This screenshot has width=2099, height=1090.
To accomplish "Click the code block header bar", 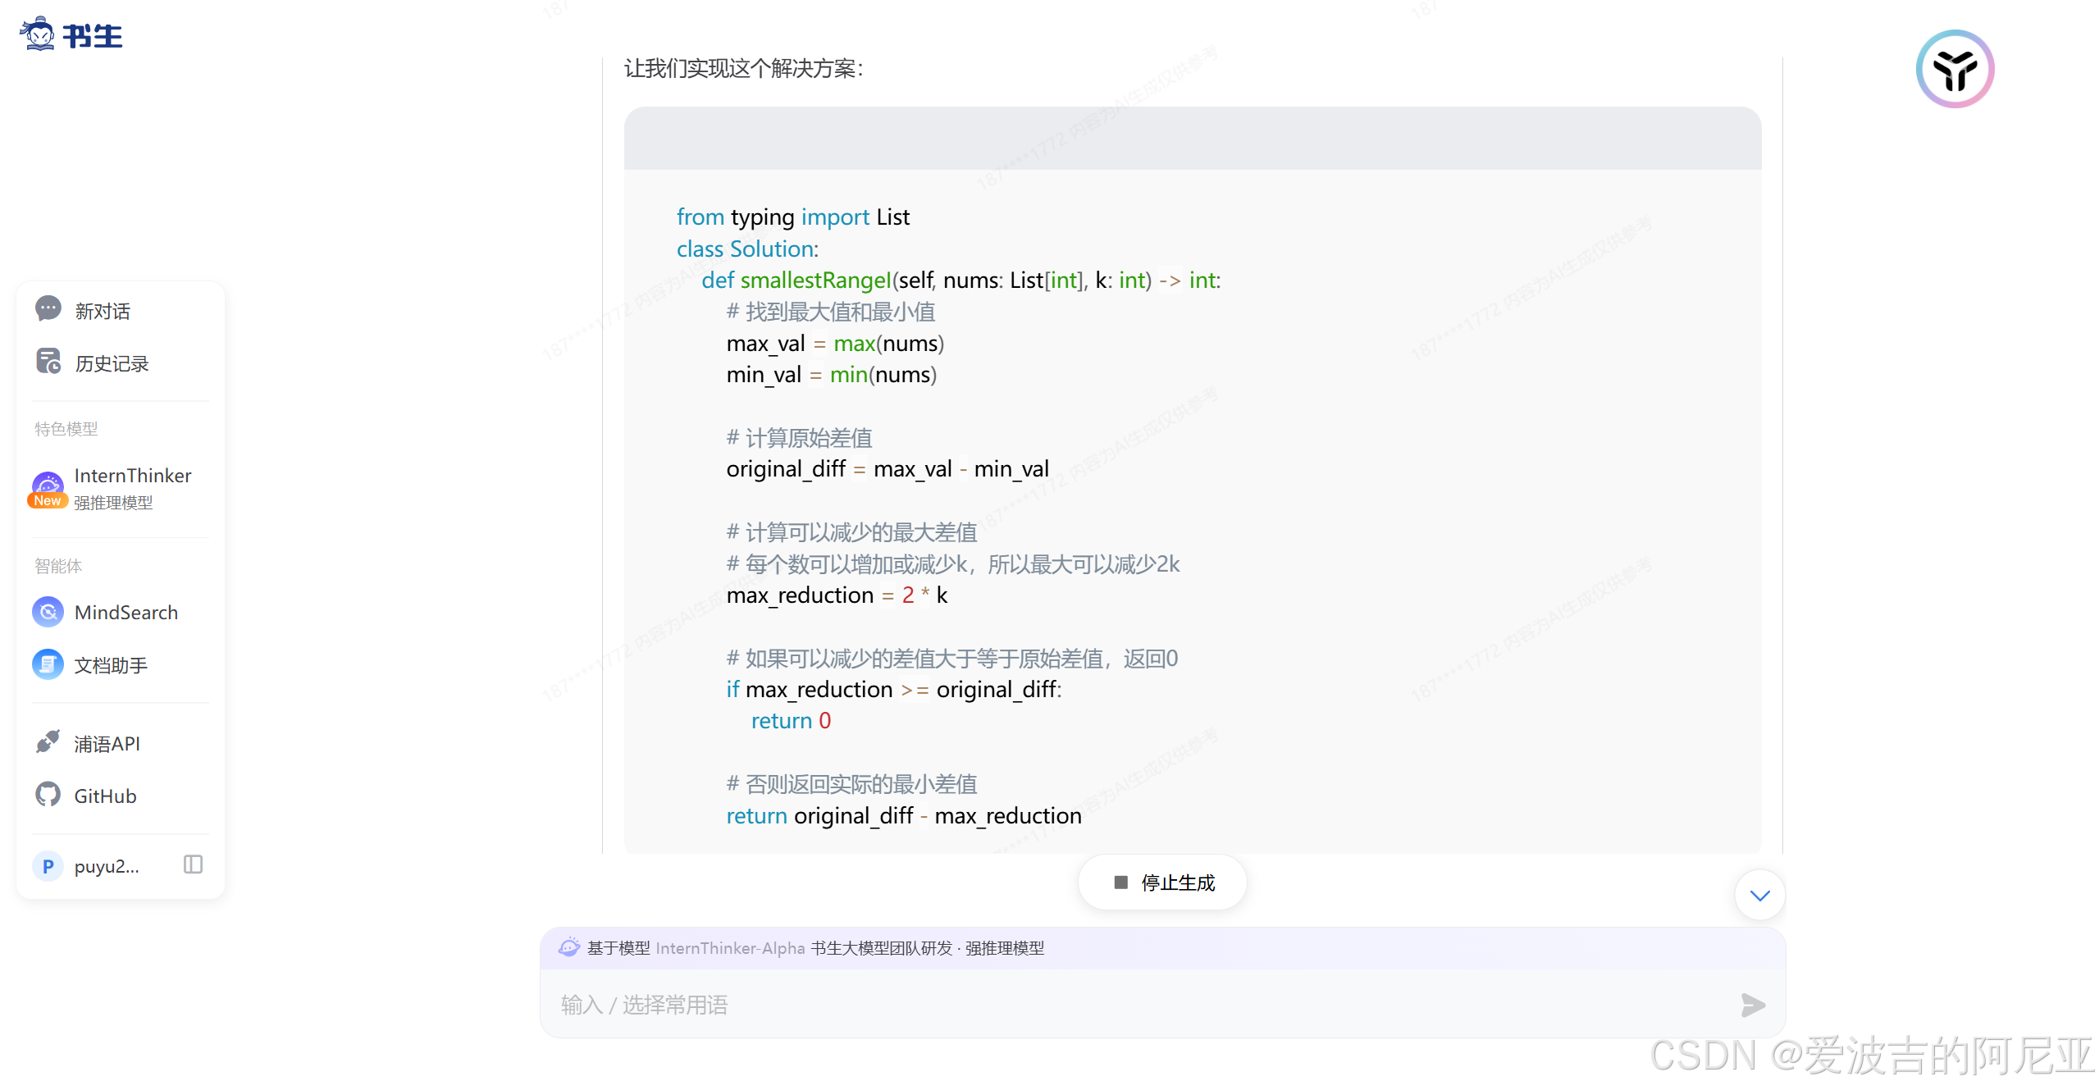I will 1192,138.
